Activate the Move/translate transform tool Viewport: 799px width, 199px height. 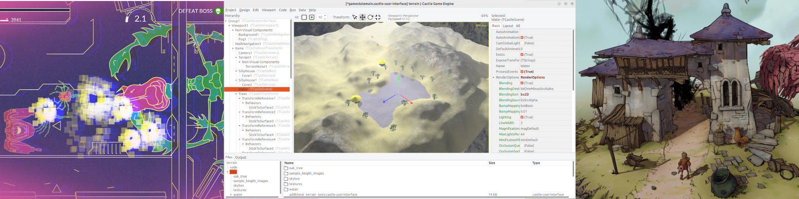click(363, 17)
